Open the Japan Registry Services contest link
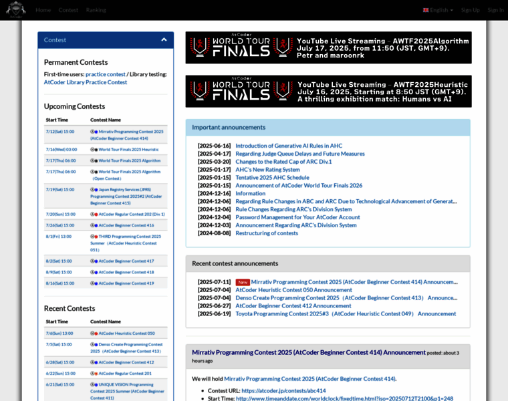The height and width of the screenshot is (401, 508). pos(126,196)
